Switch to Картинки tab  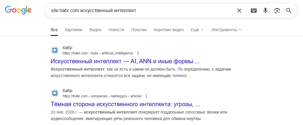point(74,30)
